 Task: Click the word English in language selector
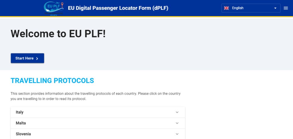pos(238,8)
